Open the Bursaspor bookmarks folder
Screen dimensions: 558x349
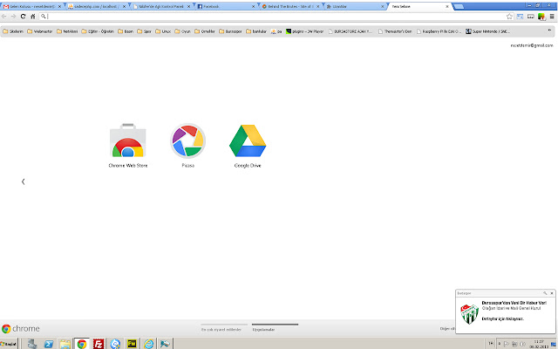tap(230, 31)
